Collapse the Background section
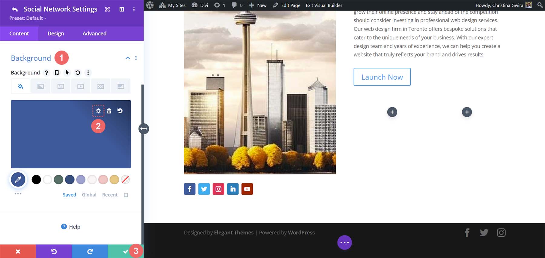This screenshot has height=258, width=545. point(128,58)
